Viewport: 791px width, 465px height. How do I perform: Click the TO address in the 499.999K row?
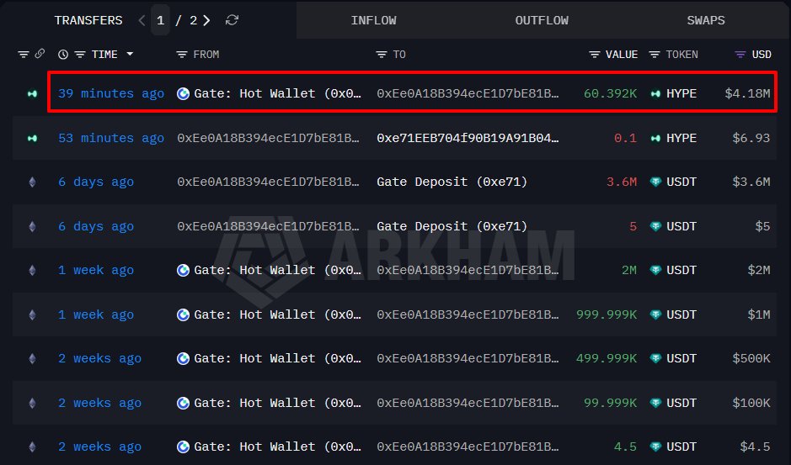pyautogui.click(x=468, y=359)
